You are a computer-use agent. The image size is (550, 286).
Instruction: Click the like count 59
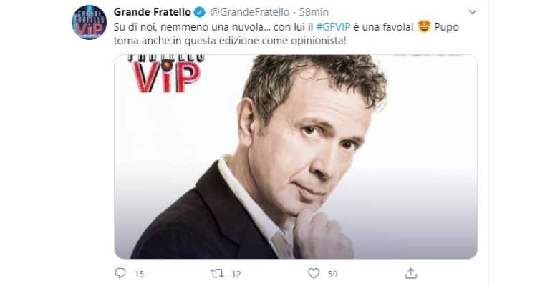point(332,274)
